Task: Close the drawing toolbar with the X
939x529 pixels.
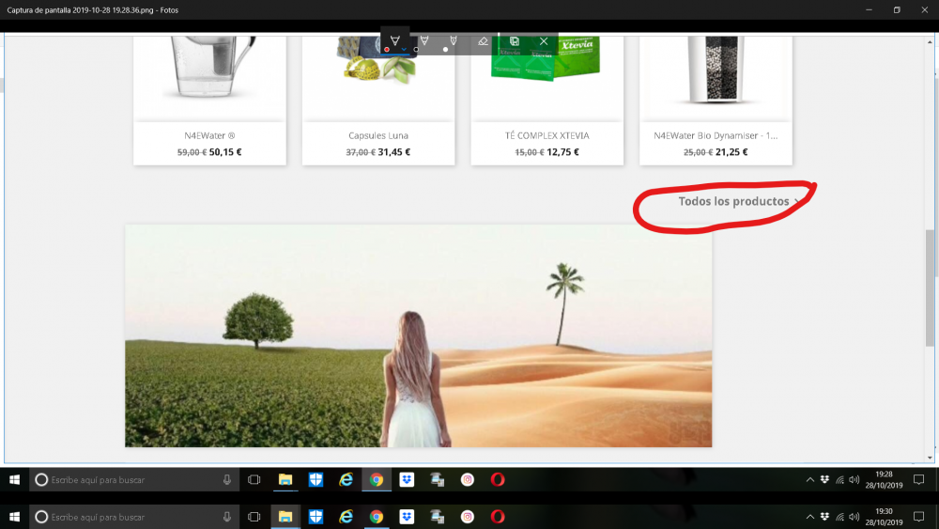Action: tap(544, 40)
